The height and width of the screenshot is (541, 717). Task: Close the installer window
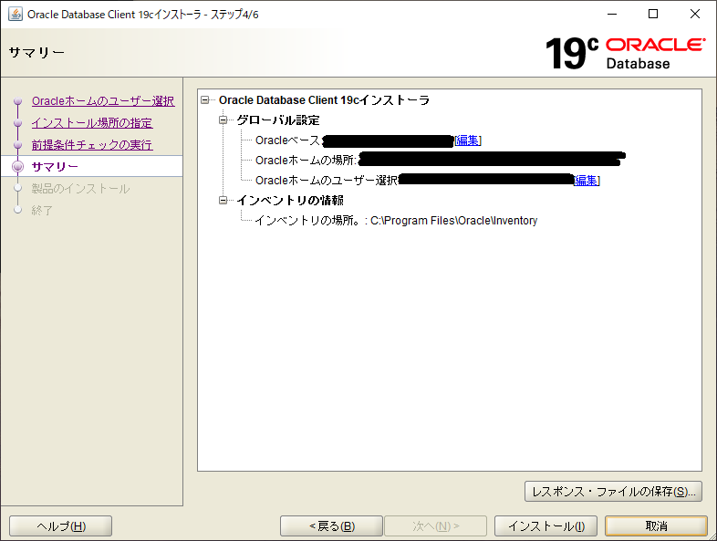[x=694, y=15]
